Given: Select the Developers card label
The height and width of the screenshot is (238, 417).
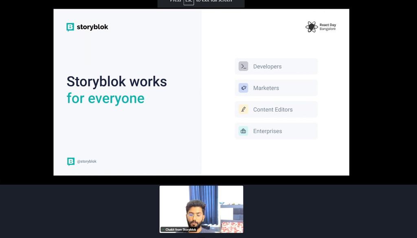Looking at the screenshot, I should point(267,66).
